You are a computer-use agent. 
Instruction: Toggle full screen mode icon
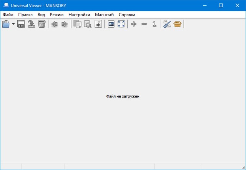tap(121, 24)
